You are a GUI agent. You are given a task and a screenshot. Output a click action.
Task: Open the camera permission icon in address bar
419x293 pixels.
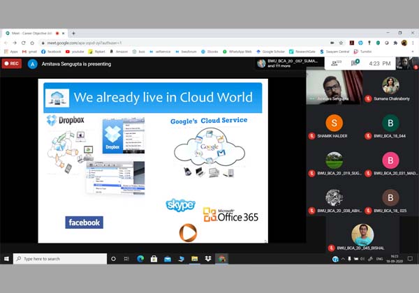332,43
